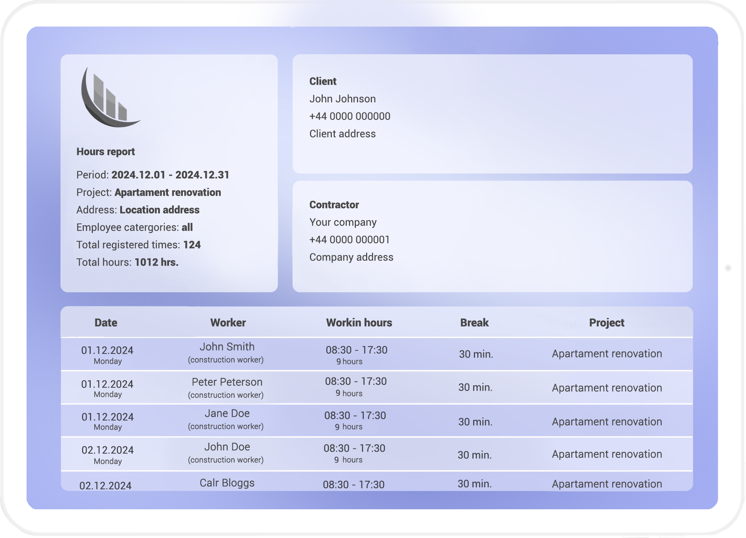The image size is (746, 538).
Task: Click the Worker column header
Action: tap(228, 323)
